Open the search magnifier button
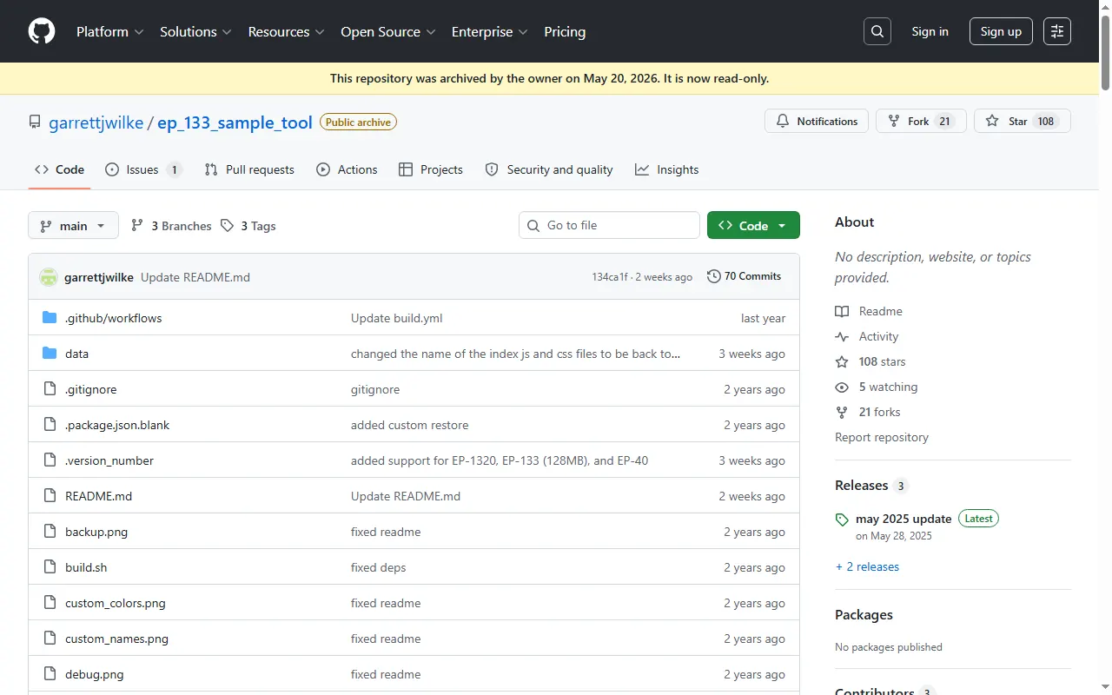Viewport: 1112px width, 695px height. (877, 31)
